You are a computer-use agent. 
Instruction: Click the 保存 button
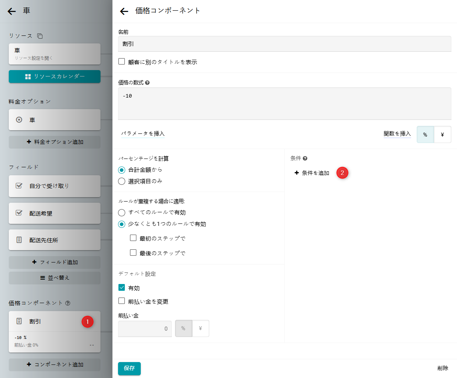click(x=129, y=368)
